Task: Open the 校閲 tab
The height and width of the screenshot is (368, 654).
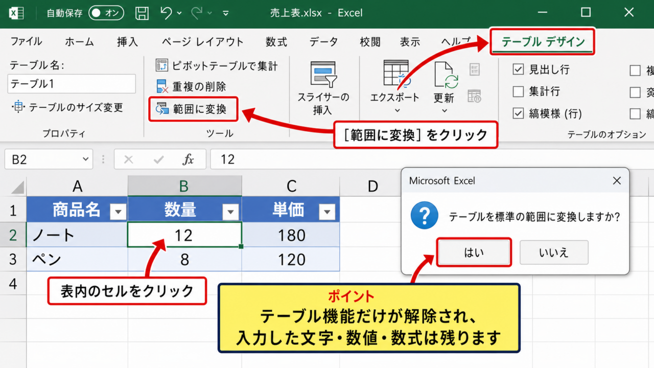Action: coord(370,42)
